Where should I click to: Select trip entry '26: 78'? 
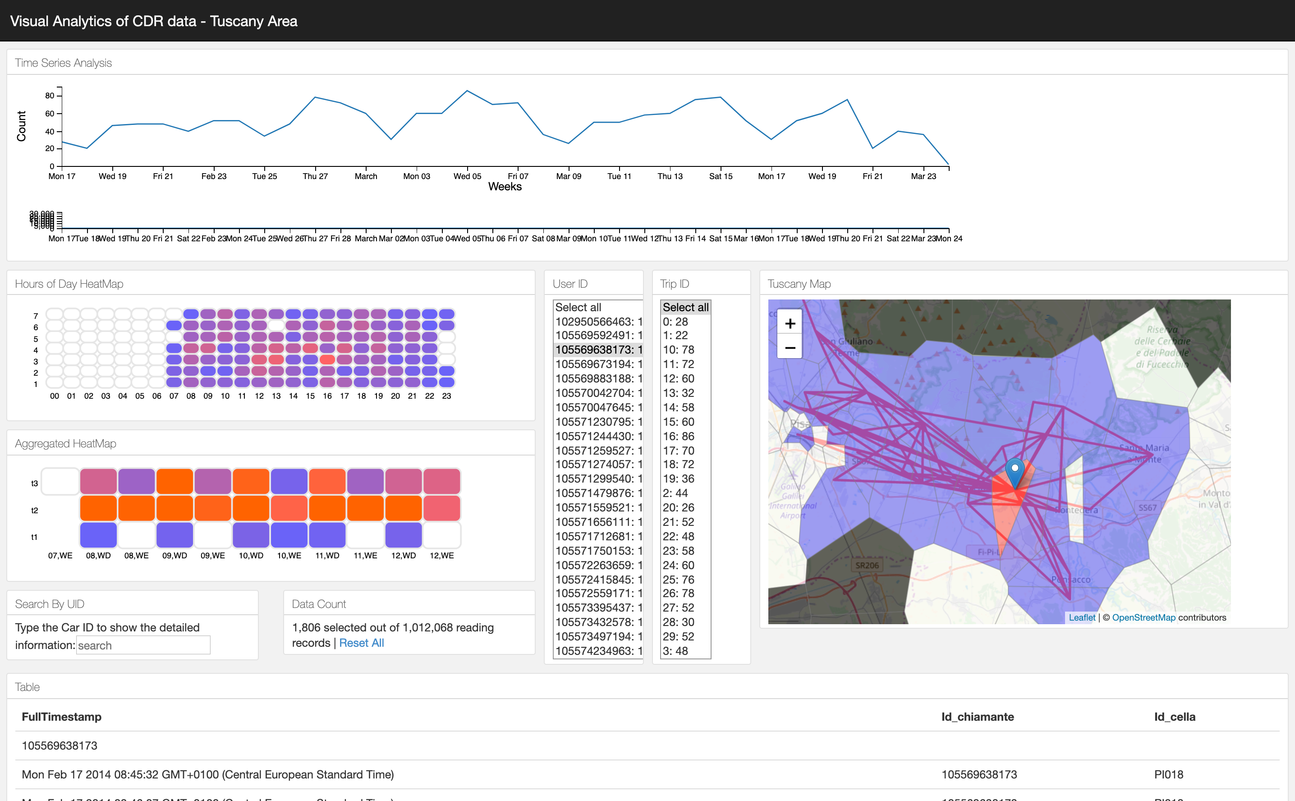point(685,594)
